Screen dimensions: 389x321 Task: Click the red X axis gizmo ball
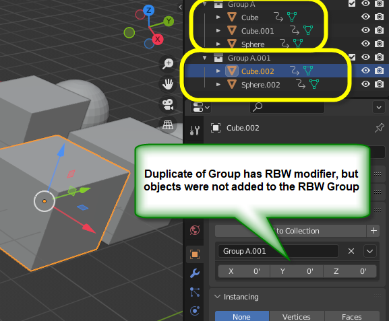[157, 40]
